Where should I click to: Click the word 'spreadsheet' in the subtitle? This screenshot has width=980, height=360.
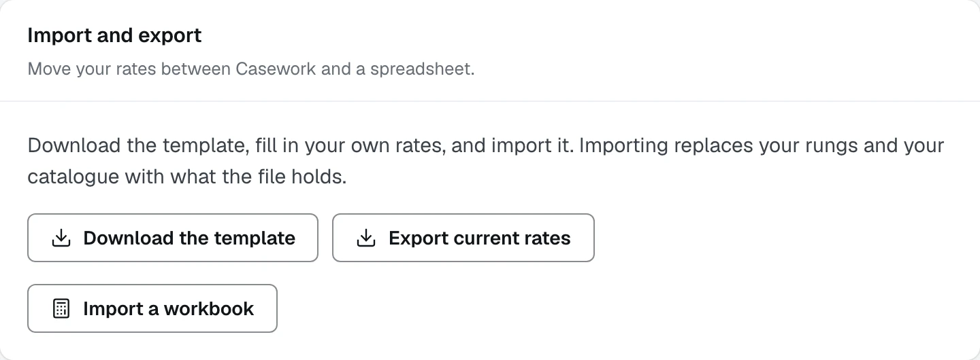(x=420, y=70)
